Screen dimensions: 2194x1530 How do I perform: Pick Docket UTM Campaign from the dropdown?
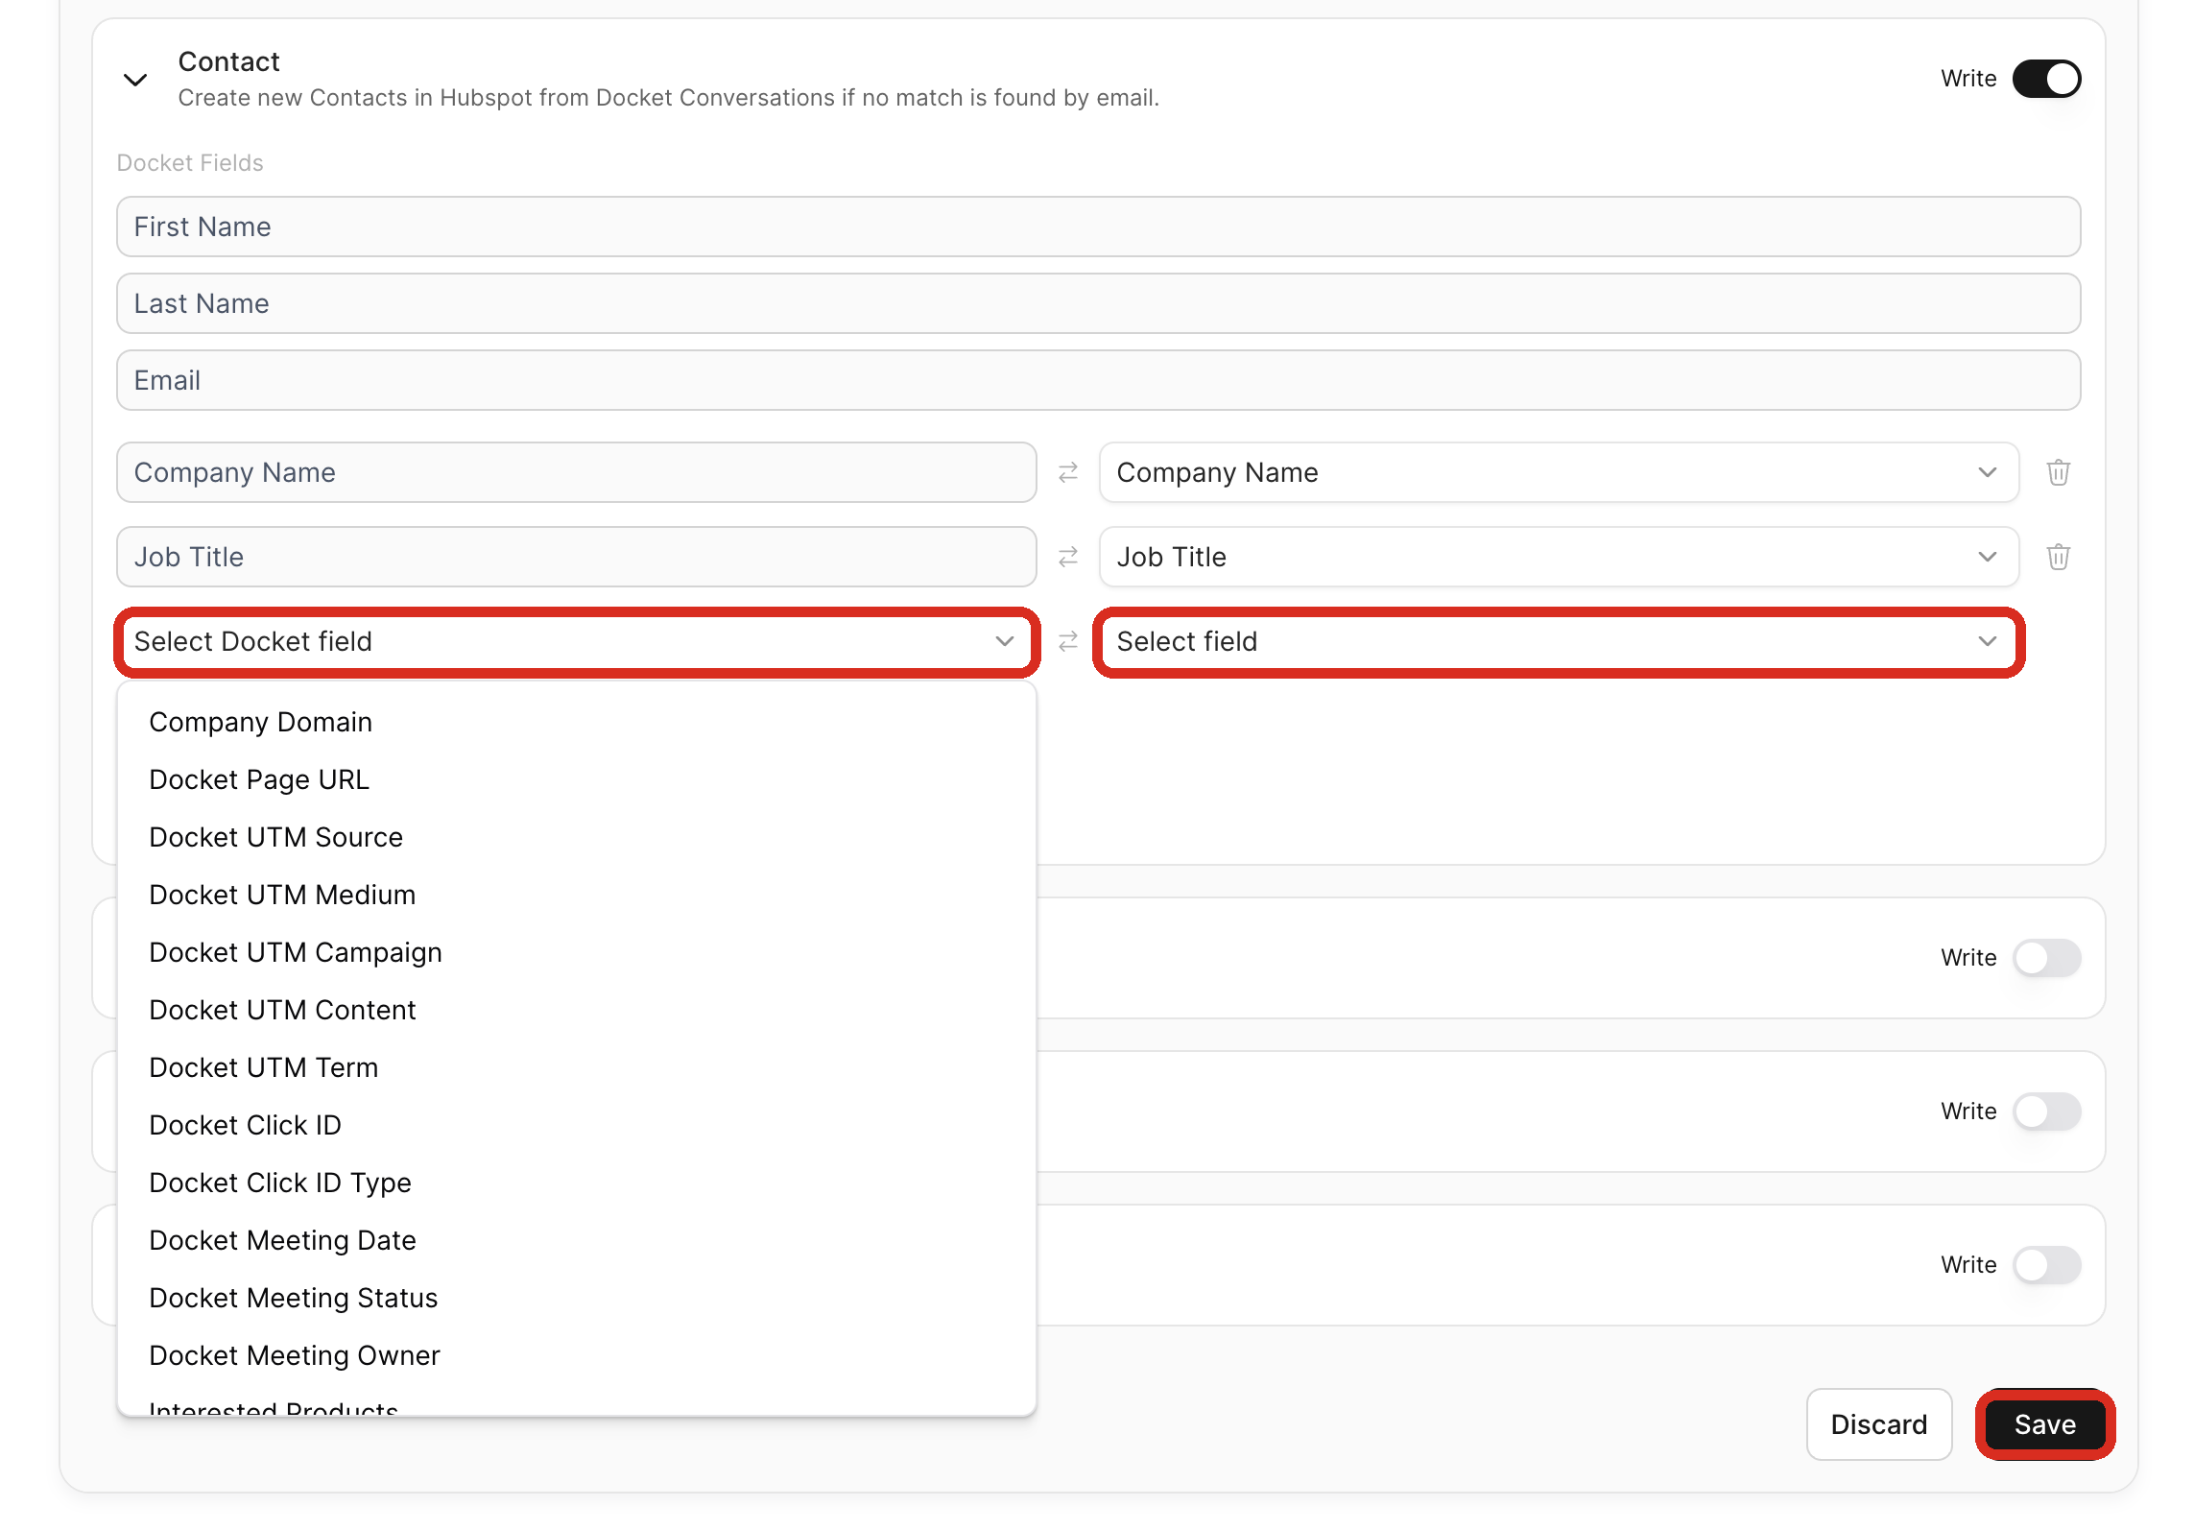click(576, 952)
